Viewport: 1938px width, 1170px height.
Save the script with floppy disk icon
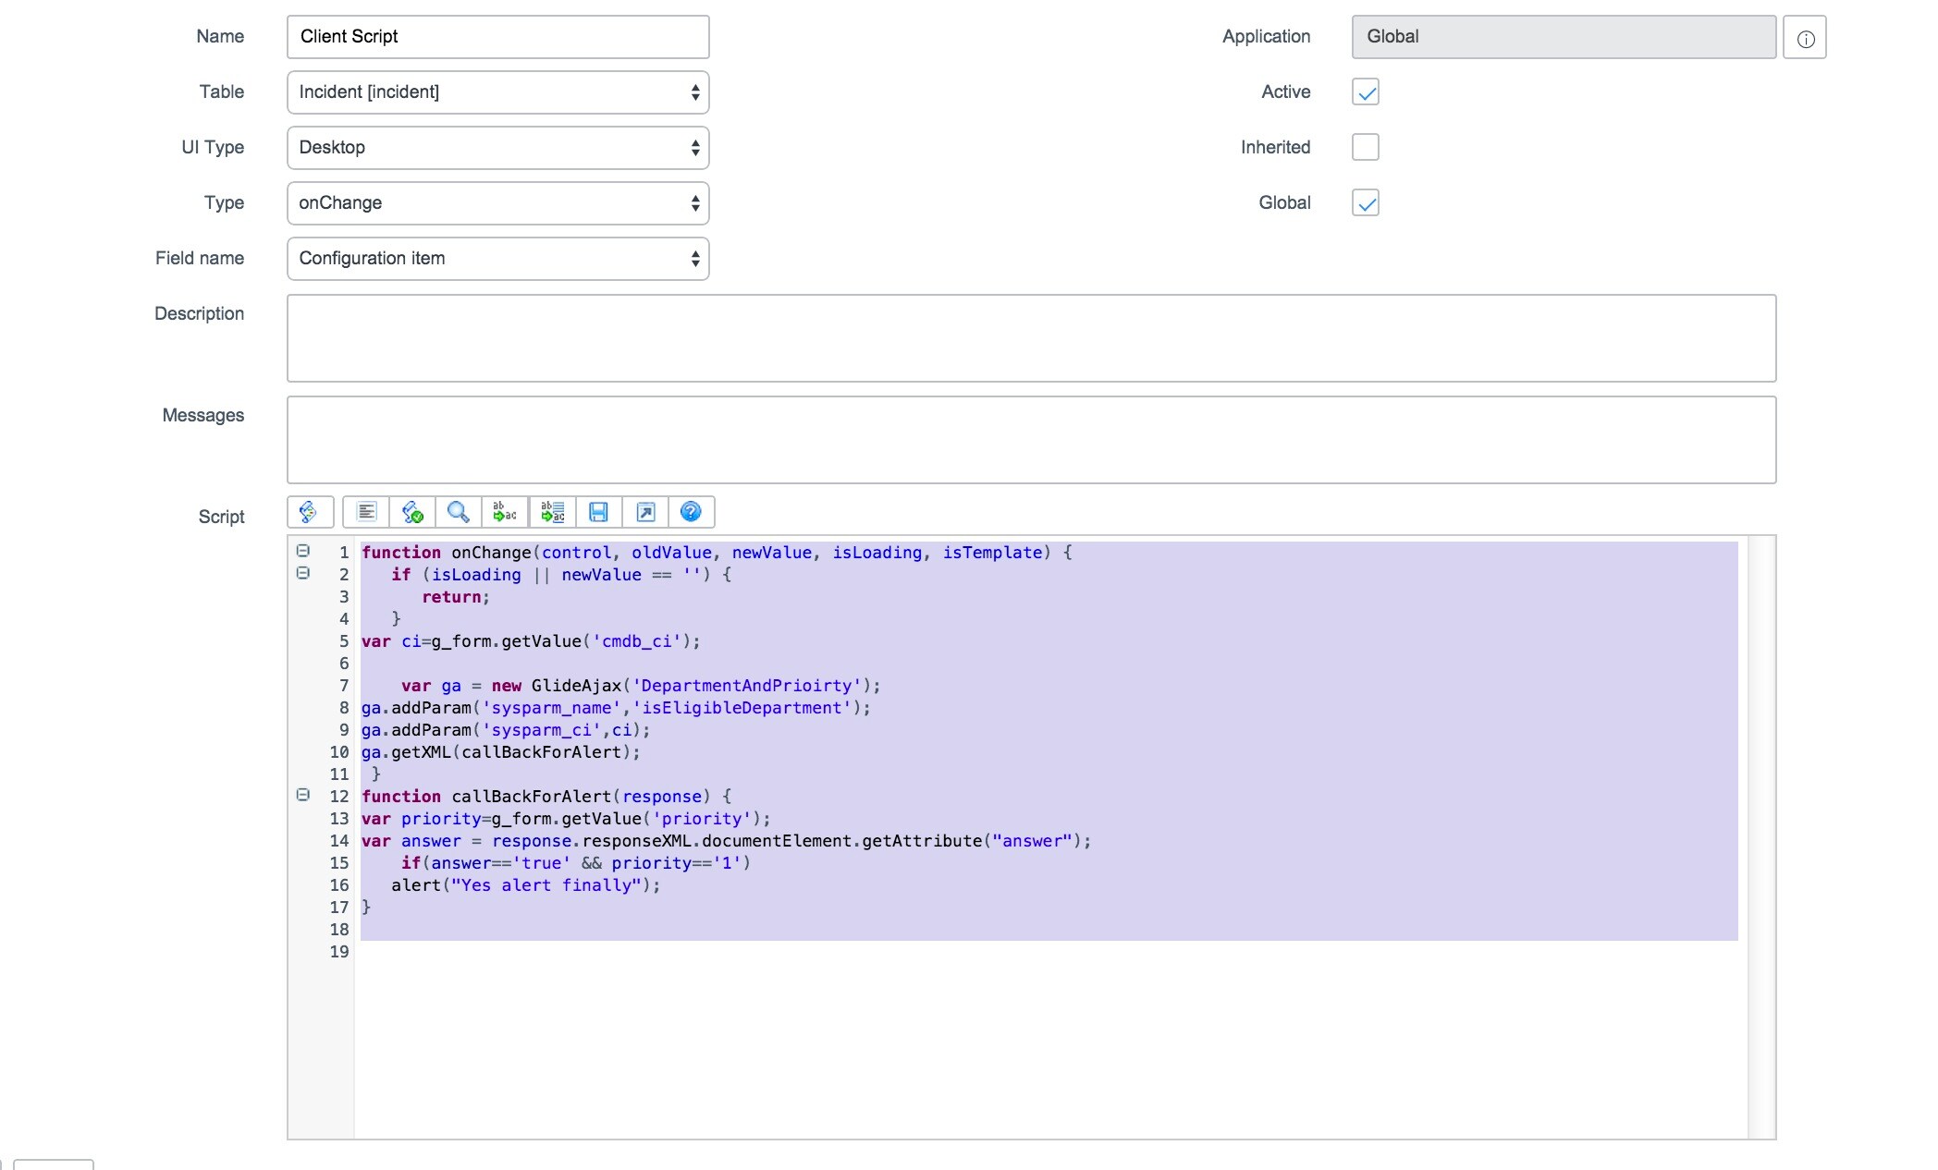point(598,512)
